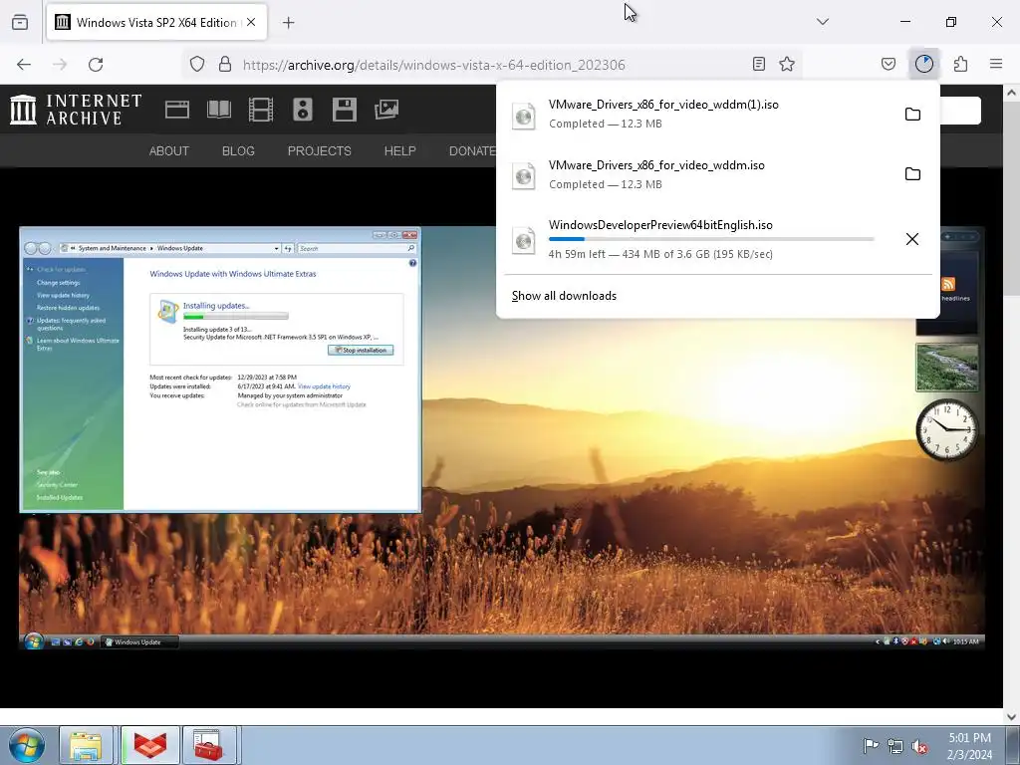Viewport: 1020px width, 765px height.
Task: List all tabs dropdown arrow
Action: point(822,22)
